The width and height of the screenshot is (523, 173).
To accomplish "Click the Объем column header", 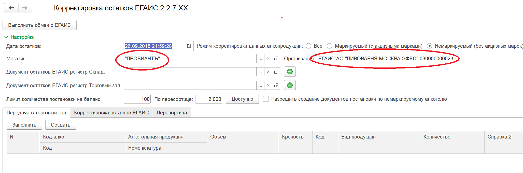I will click(x=243, y=142).
